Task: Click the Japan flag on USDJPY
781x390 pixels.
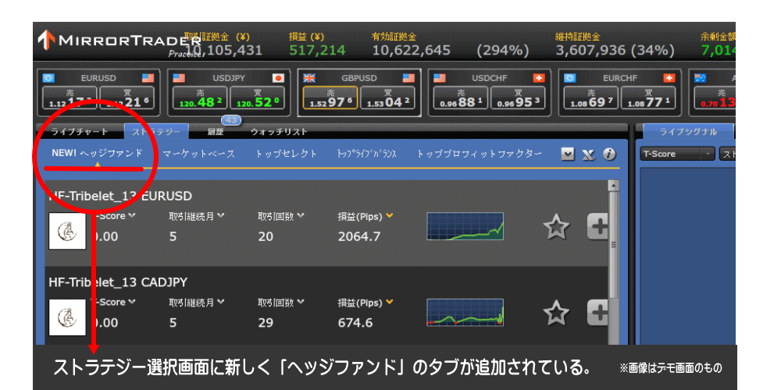Action: (278, 78)
